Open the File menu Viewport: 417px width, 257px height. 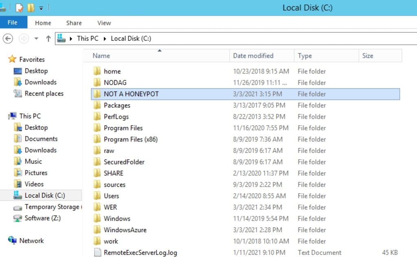point(13,22)
